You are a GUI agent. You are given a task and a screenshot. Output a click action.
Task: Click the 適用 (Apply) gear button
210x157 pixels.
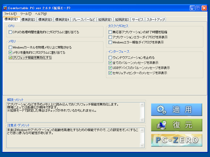pyautogui.click(x=176, y=110)
